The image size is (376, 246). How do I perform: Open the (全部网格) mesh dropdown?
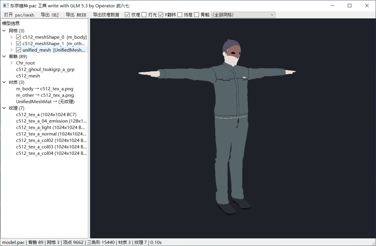(x=243, y=15)
